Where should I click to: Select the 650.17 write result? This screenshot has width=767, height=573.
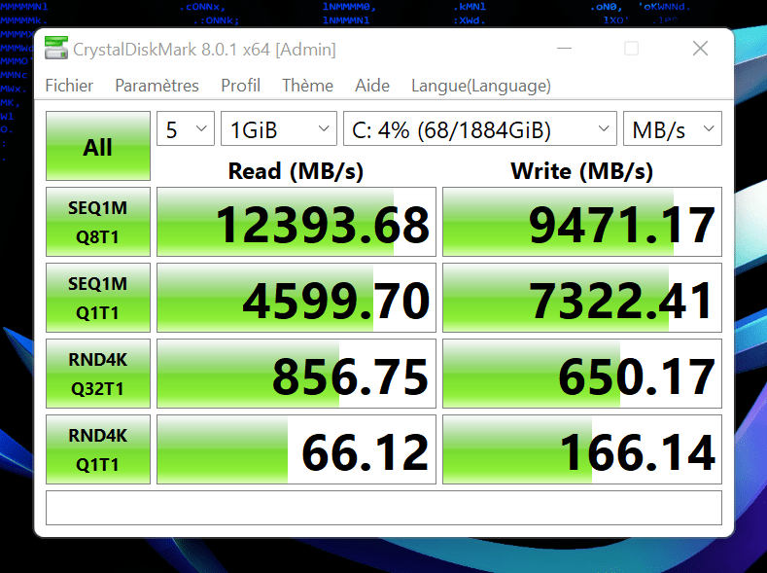[x=582, y=374]
